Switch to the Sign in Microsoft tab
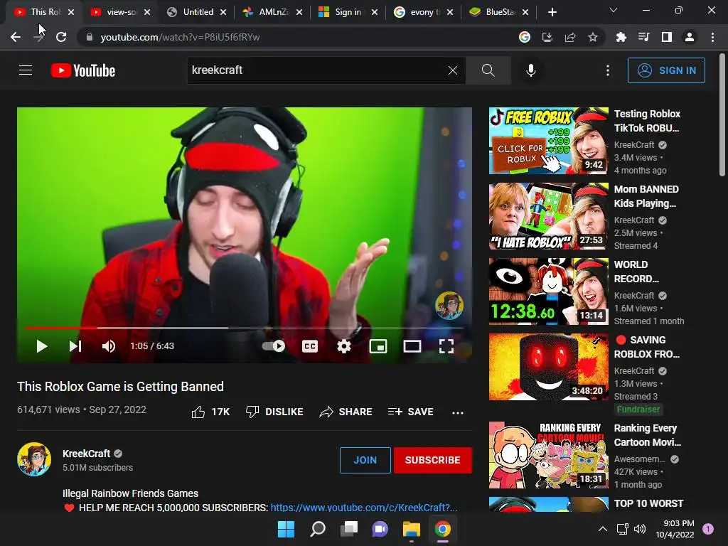The width and height of the screenshot is (728, 546). [x=348, y=12]
